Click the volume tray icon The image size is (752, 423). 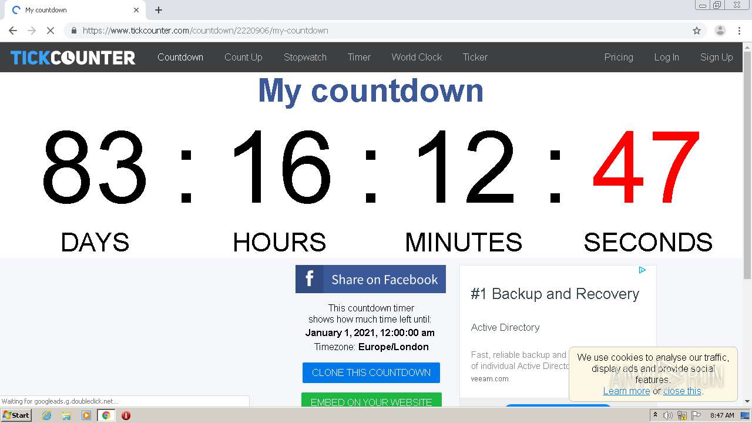pos(668,415)
